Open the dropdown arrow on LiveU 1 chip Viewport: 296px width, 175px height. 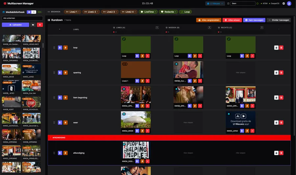(79, 12)
